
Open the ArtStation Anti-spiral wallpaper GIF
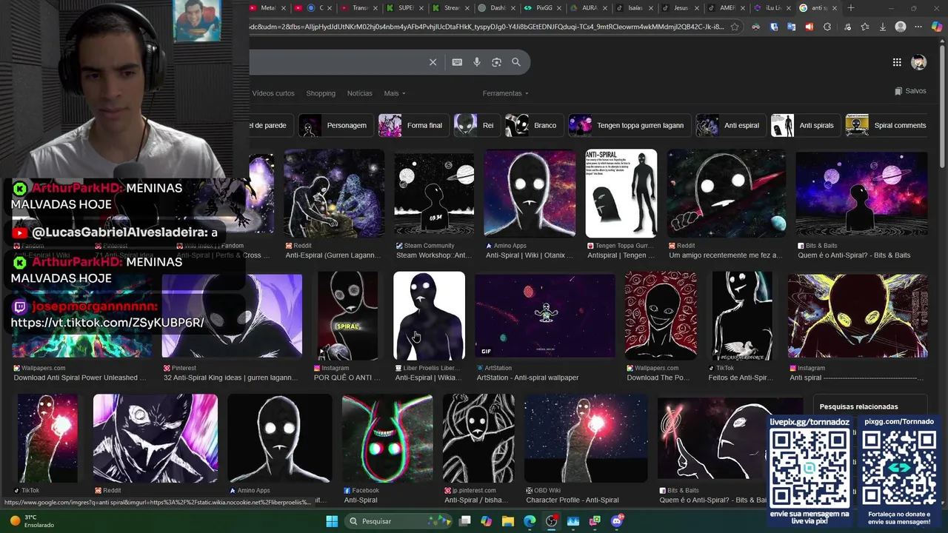(544, 316)
